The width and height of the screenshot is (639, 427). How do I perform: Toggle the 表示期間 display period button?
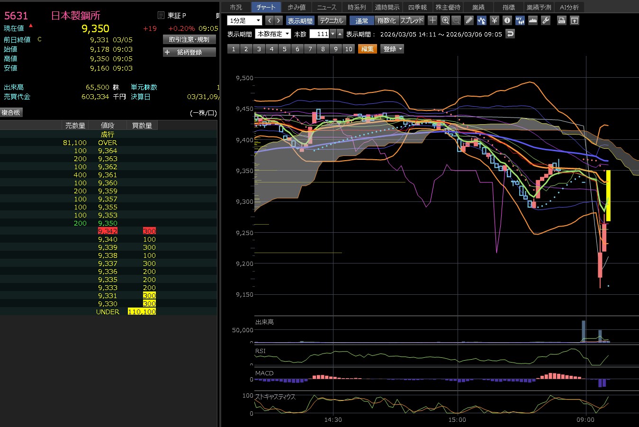click(x=300, y=21)
